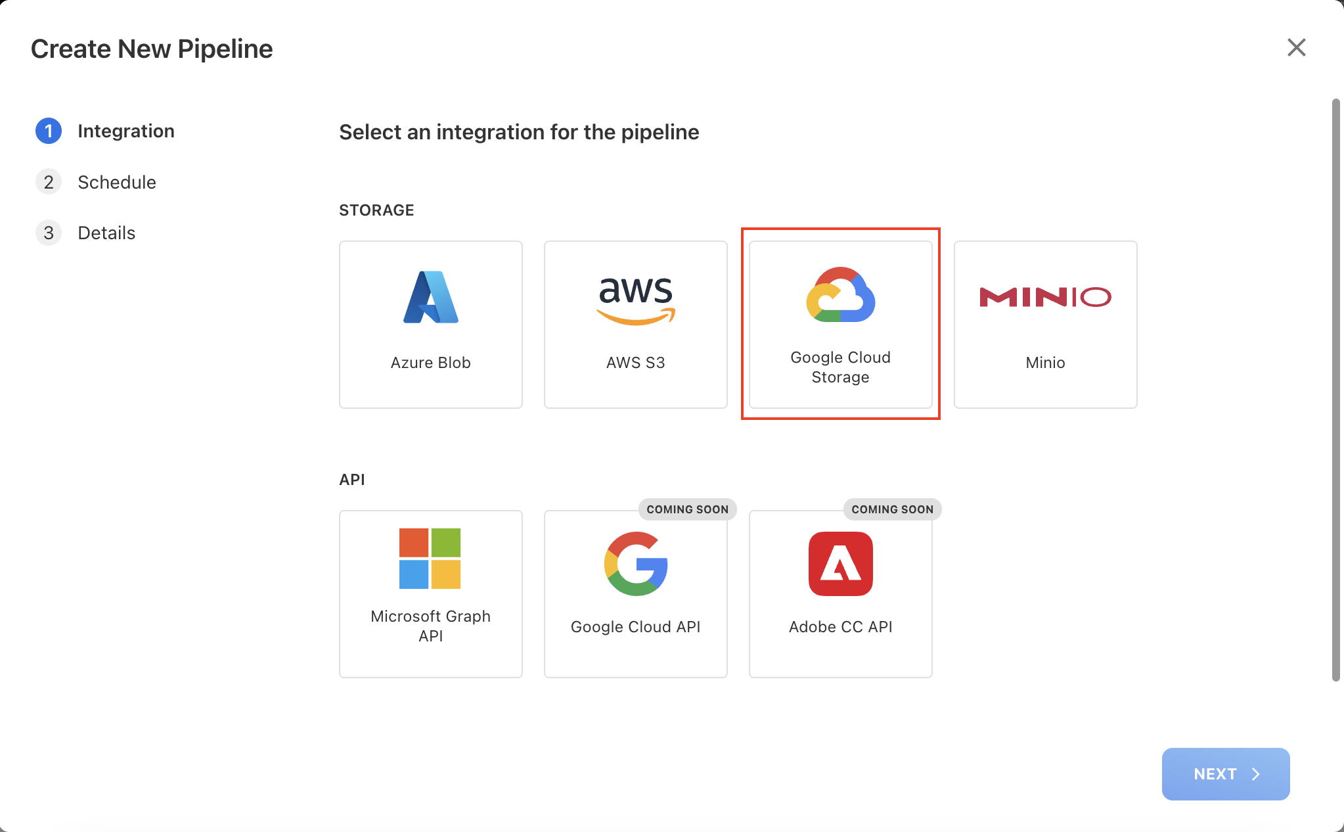
Task: Click the Integration step label
Action: pos(126,131)
